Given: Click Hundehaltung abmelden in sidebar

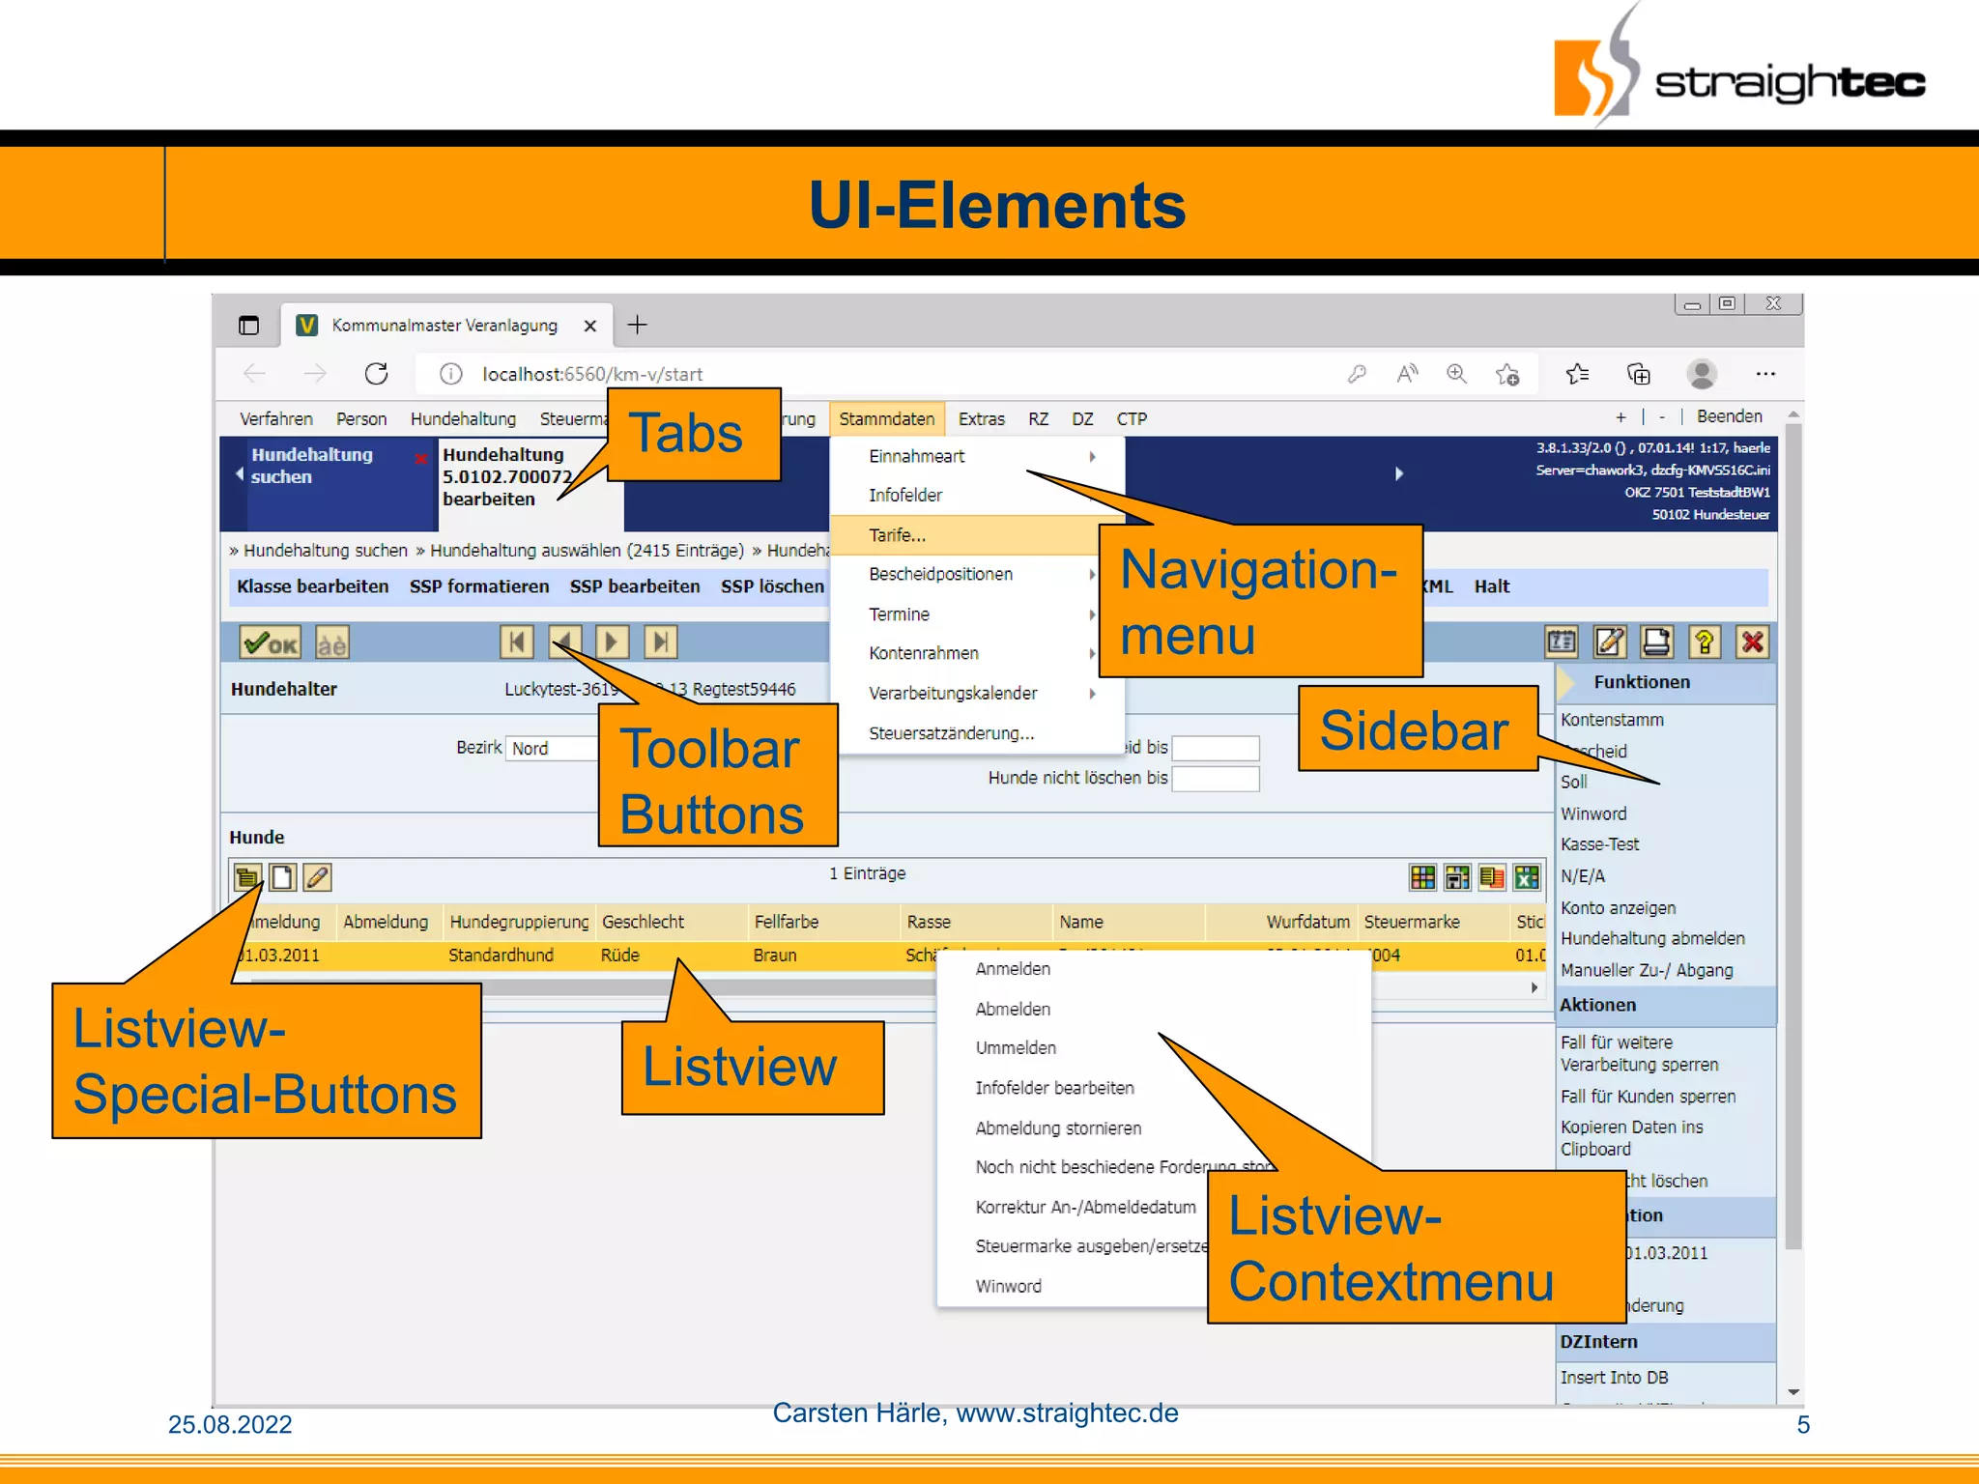Looking at the screenshot, I should click(1652, 938).
